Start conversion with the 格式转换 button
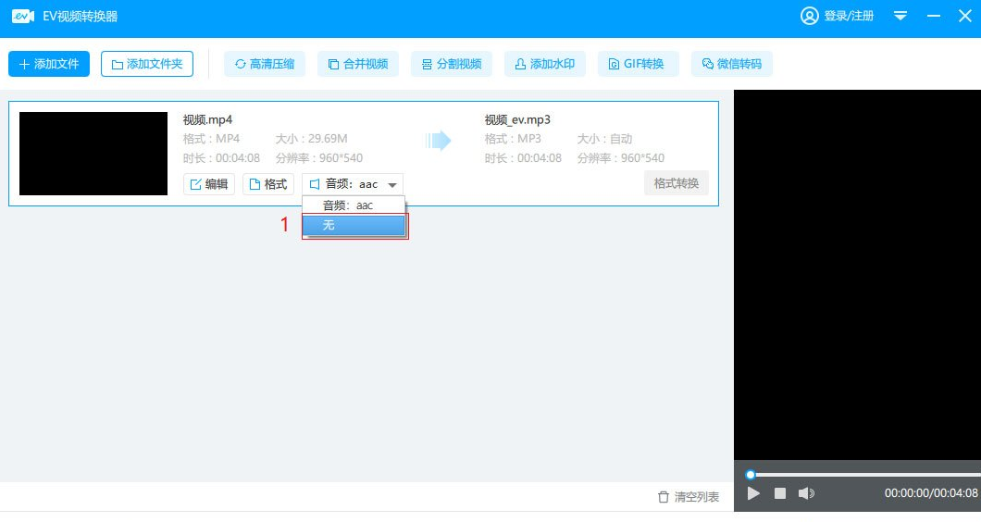Screen dimensions: 981x522 pos(677,183)
